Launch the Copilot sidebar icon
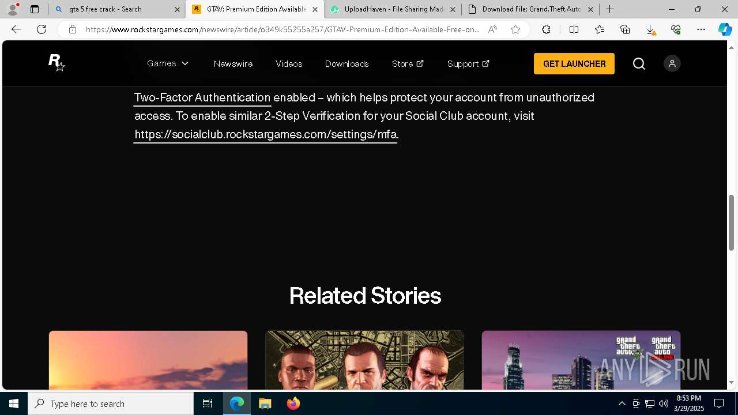Image resolution: width=738 pixels, height=415 pixels. pyautogui.click(x=725, y=29)
